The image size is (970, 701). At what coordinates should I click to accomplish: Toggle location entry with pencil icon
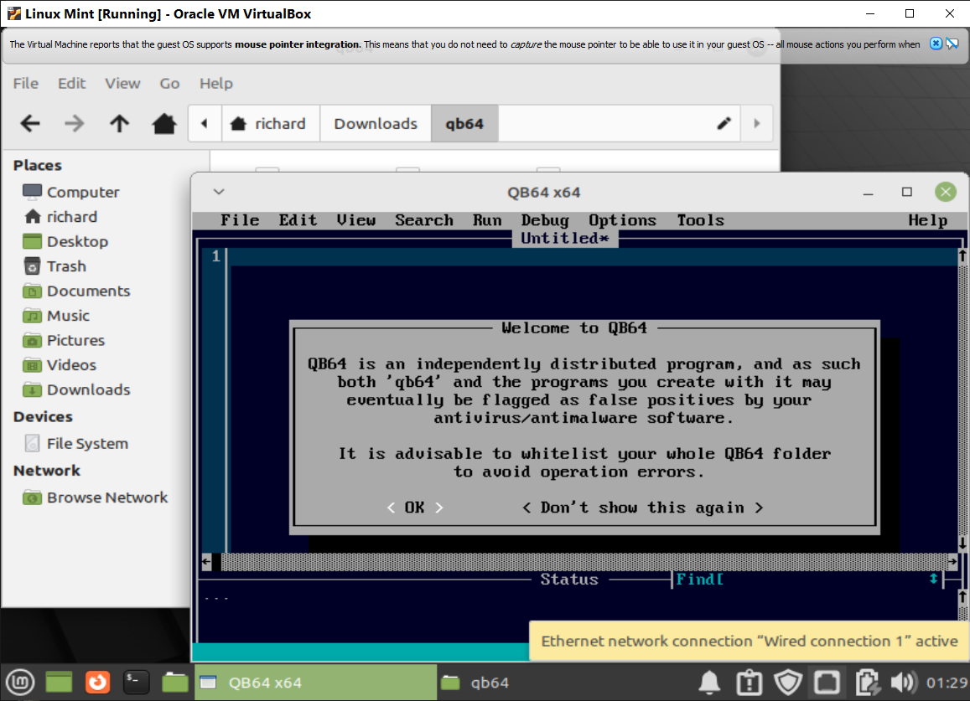point(724,124)
